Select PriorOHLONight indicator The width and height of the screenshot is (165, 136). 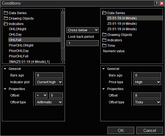[21, 45]
